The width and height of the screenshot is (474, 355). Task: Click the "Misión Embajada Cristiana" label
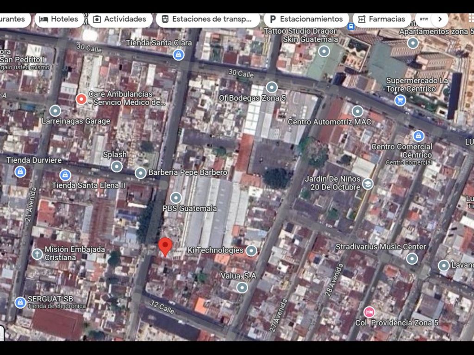pos(75,254)
